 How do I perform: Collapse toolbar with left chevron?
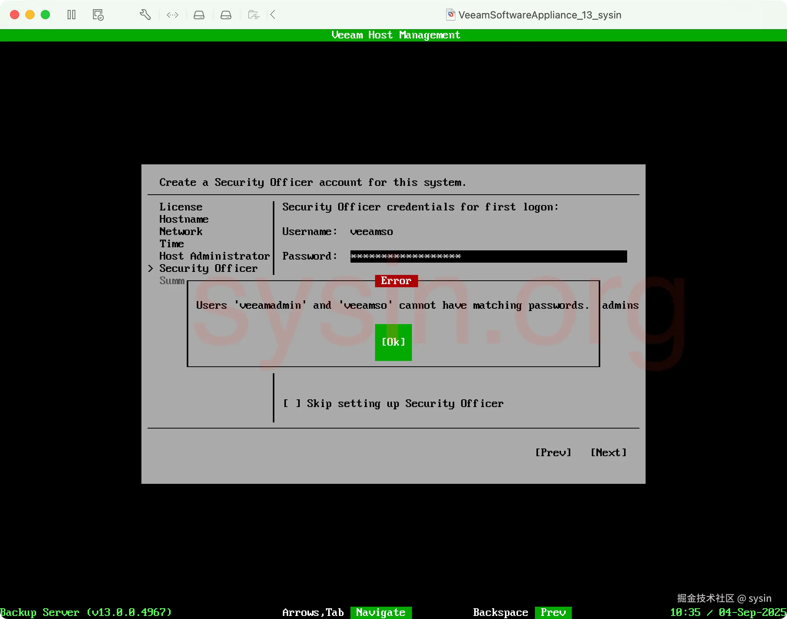tap(273, 15)
